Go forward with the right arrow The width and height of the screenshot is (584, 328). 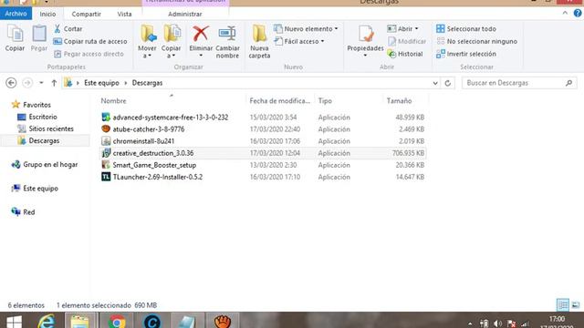(x=27, y=83)
